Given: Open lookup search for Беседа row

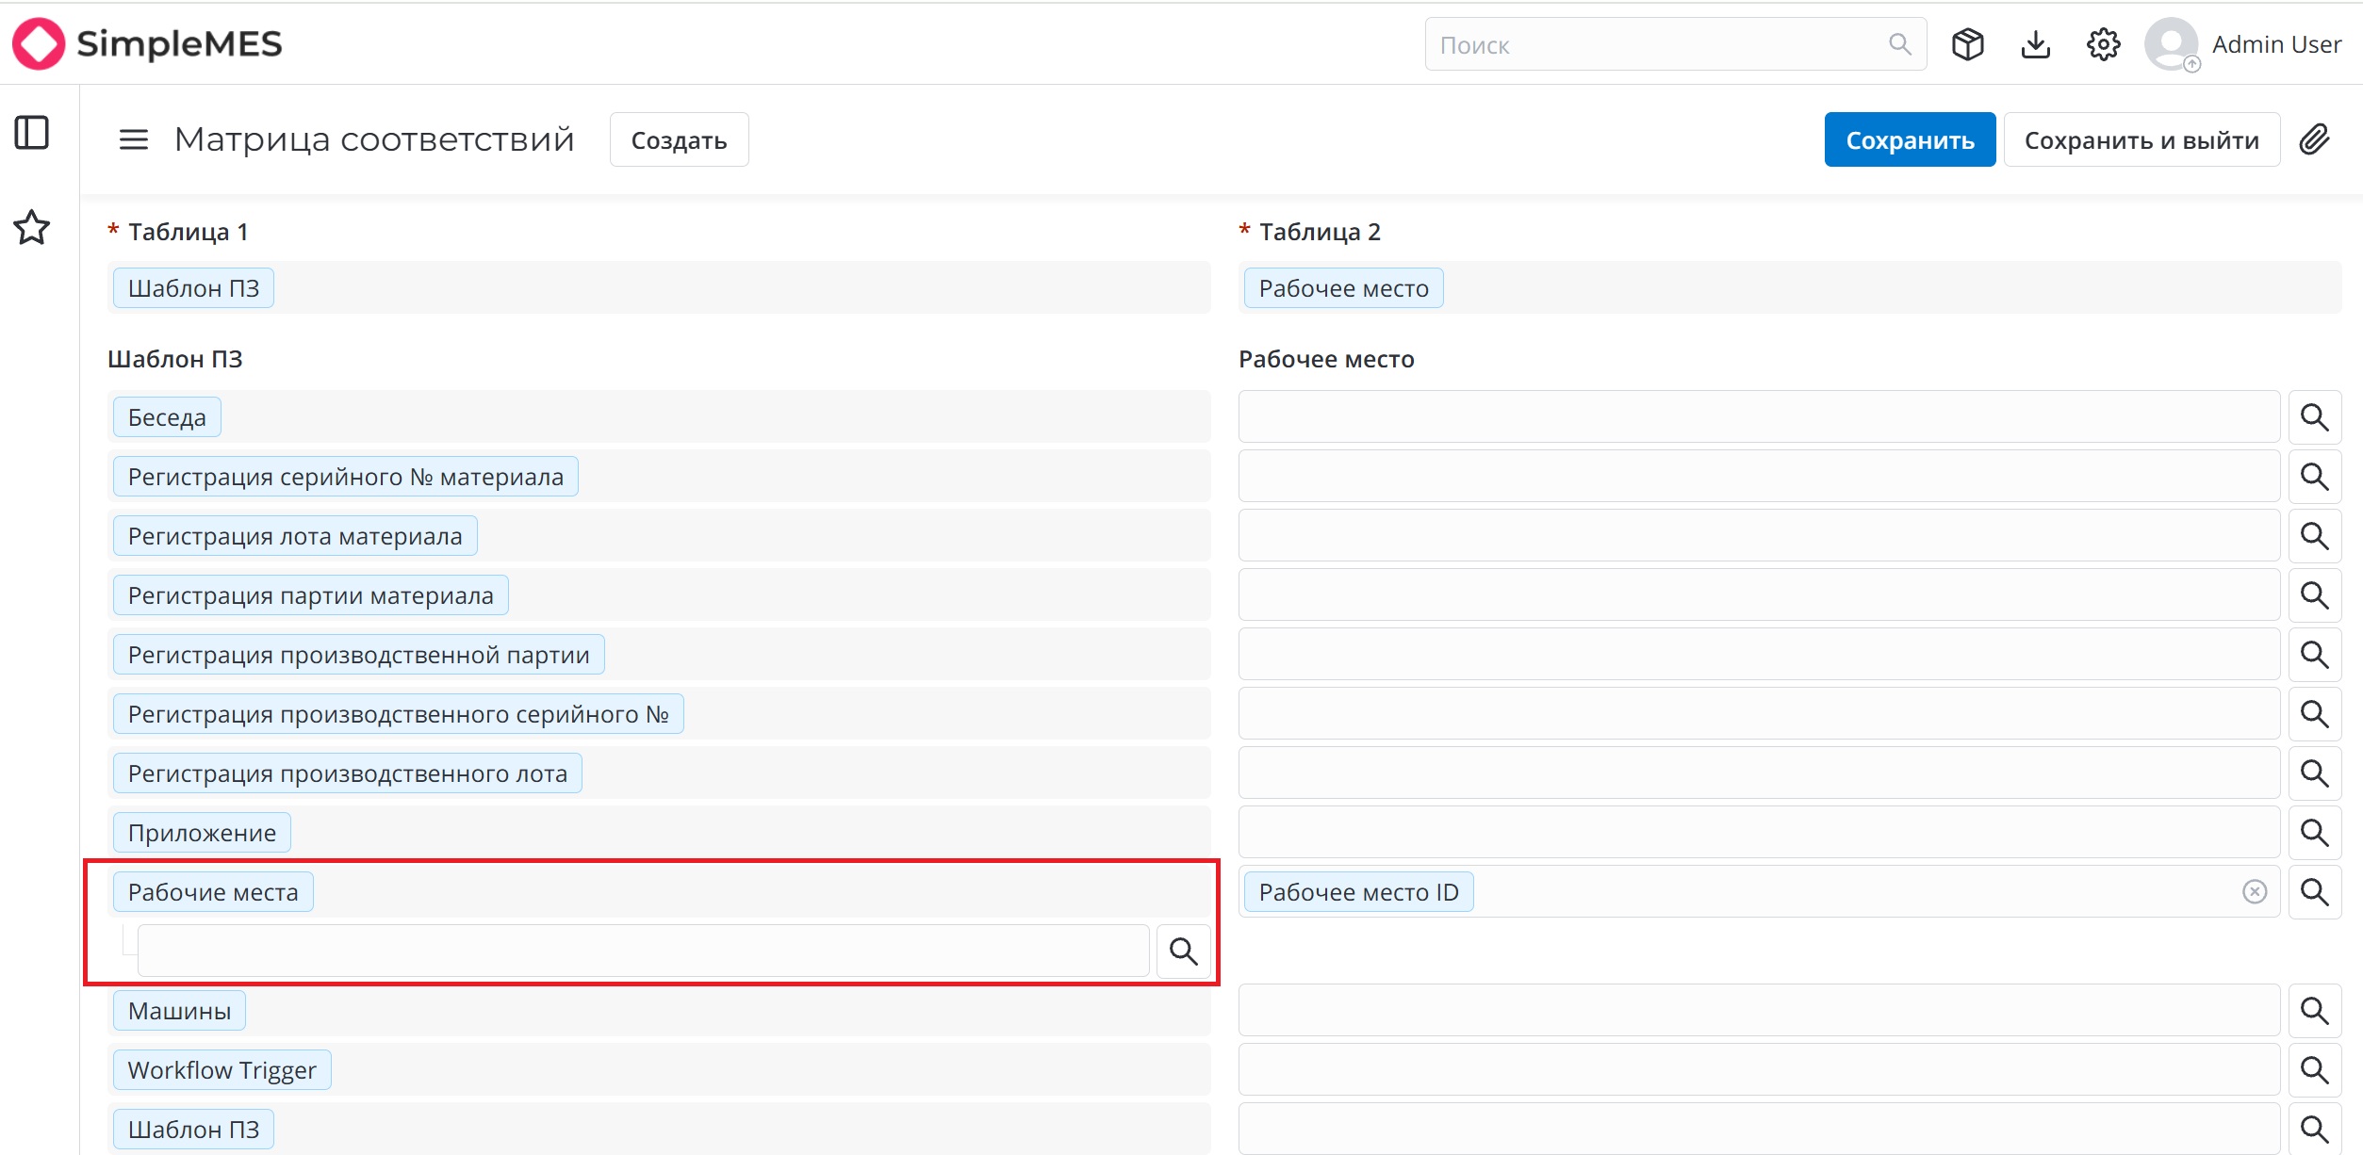Looking at the screenshot, I should pyautogui.click(x=2315, y=417).
